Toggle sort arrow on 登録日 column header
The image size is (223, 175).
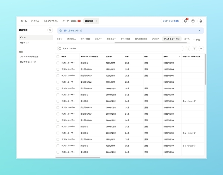coord(180,56)
